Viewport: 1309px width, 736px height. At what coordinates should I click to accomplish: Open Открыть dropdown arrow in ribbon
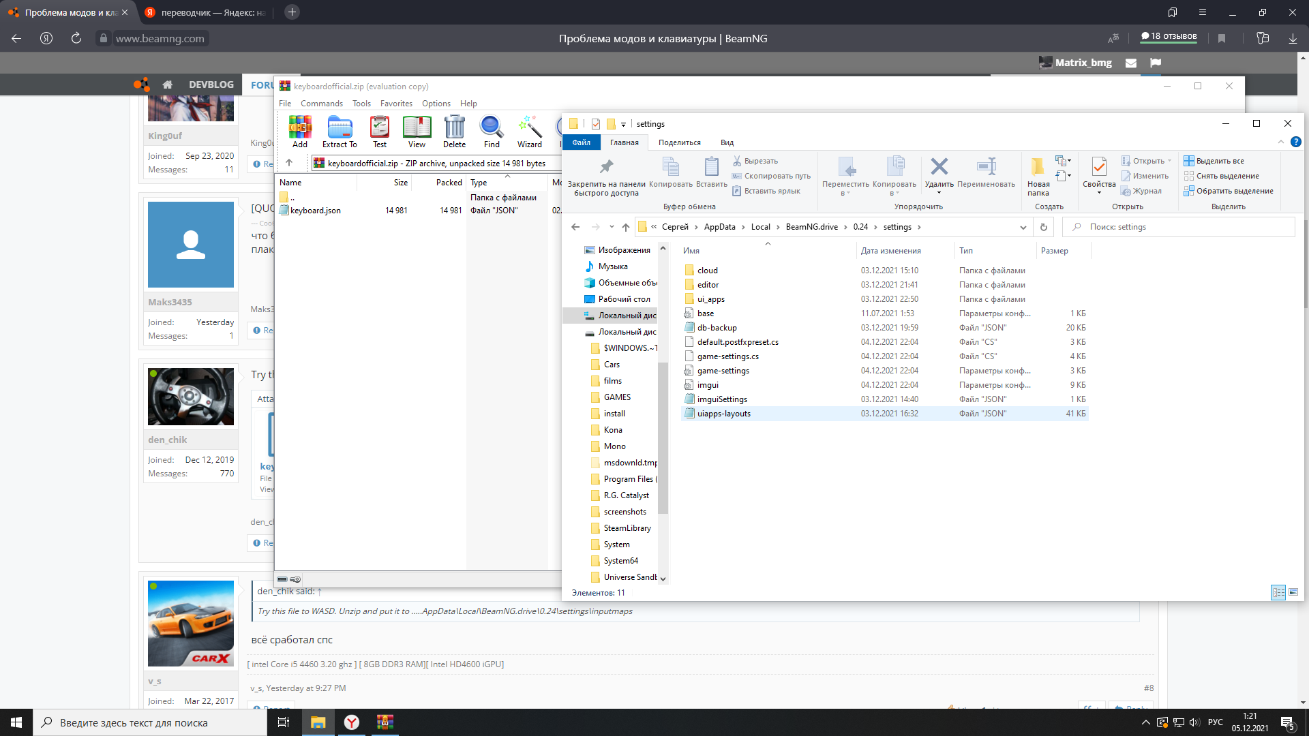1169,161
